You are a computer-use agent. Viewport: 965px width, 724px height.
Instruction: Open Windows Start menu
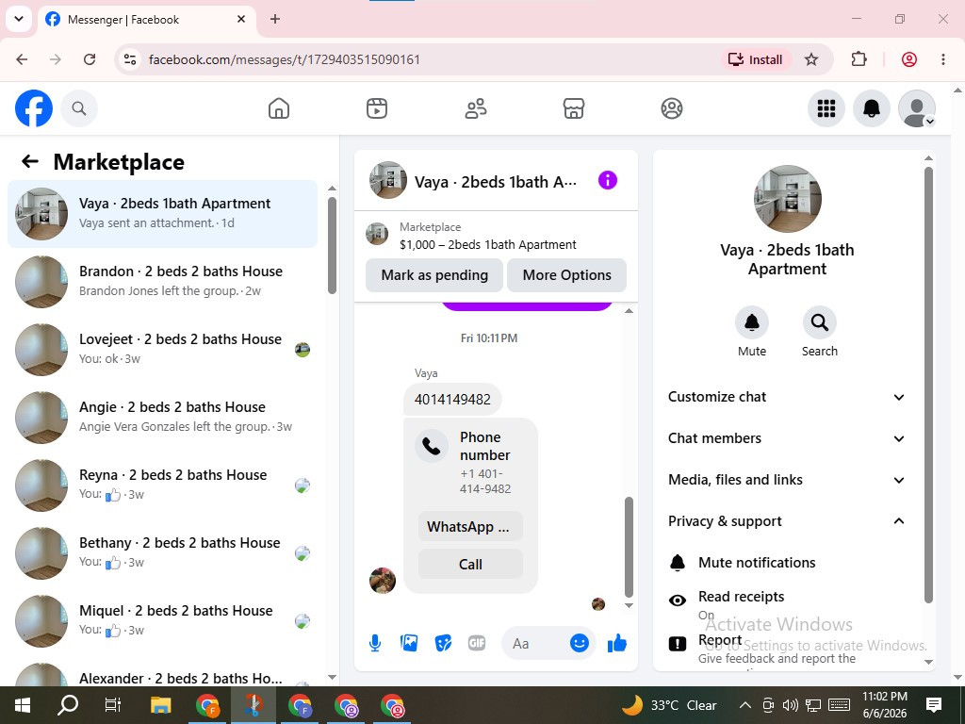pos(23,705)
